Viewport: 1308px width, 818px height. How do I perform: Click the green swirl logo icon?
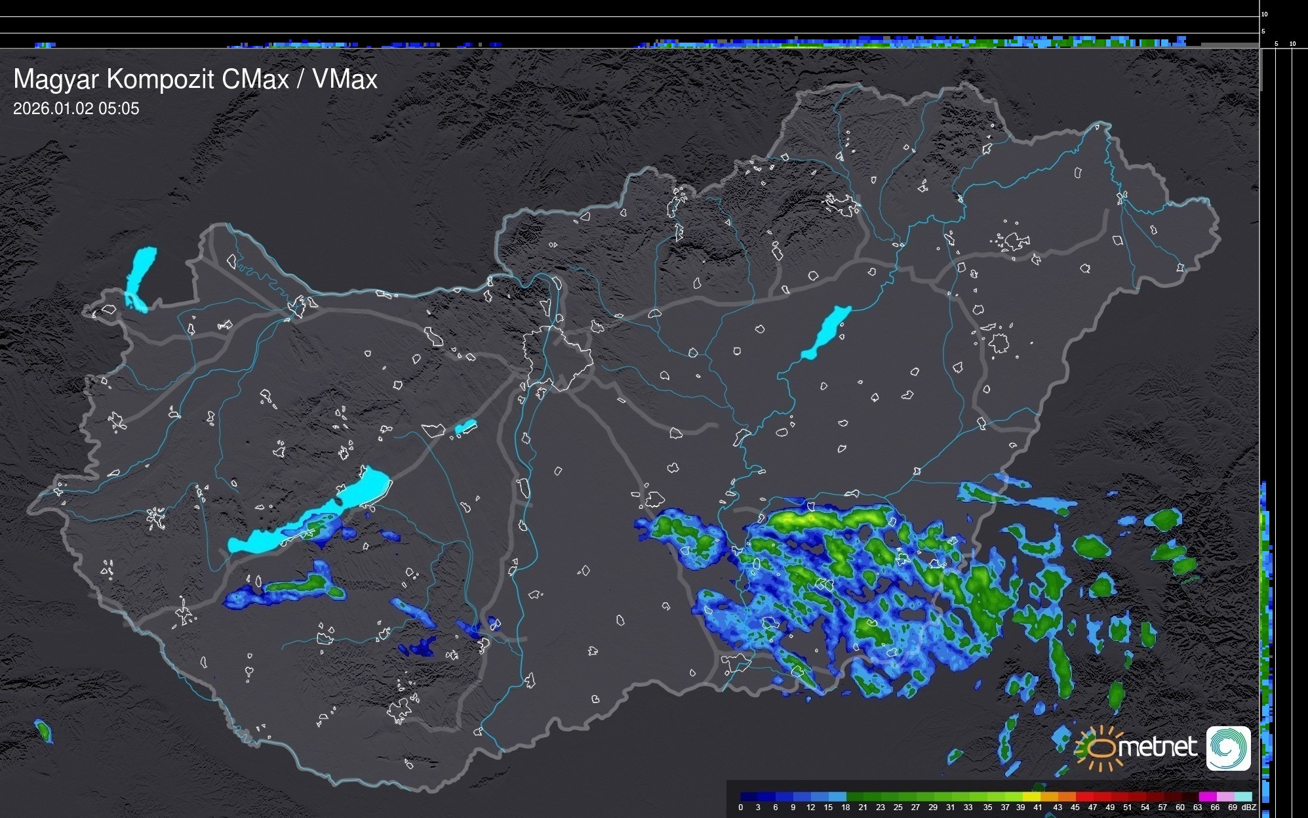(1228, 748)
